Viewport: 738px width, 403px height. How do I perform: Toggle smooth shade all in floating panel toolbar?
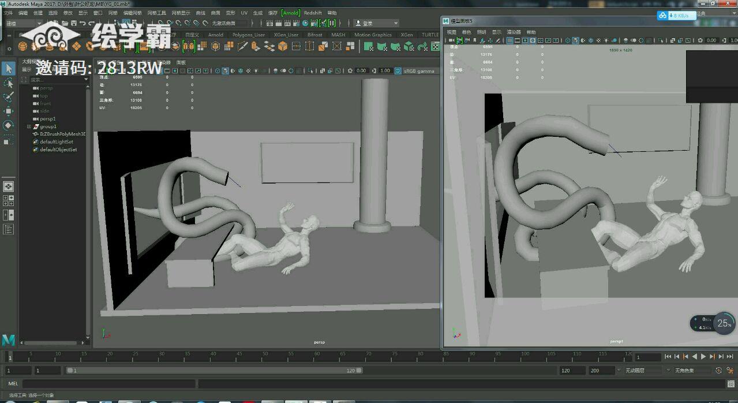(575, 40)
